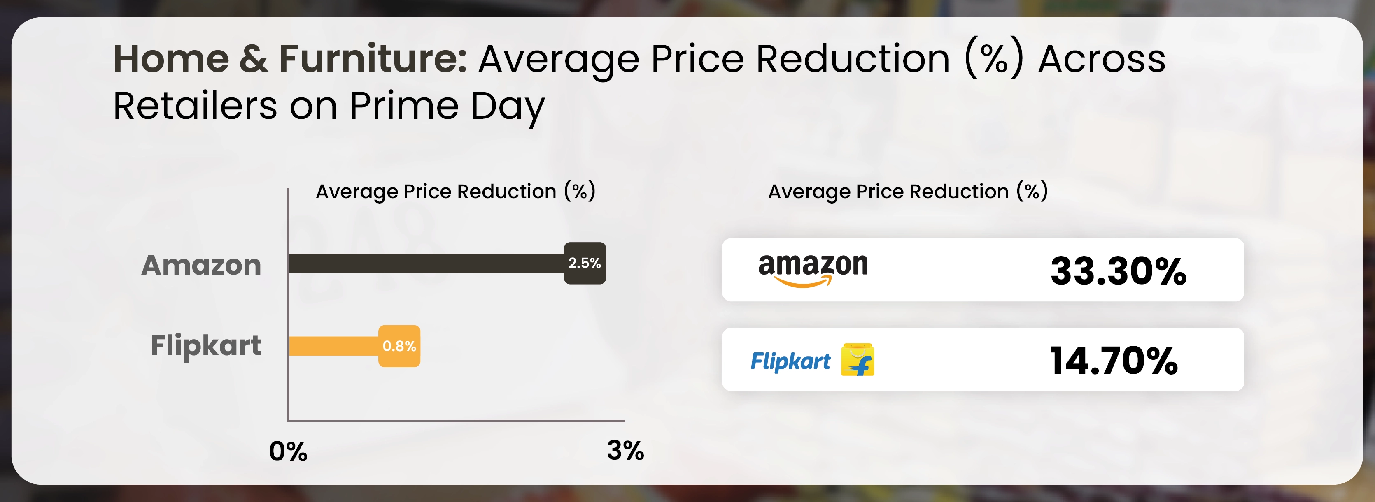
Task: Click the Amazon axis label on chart
Action: coord(201,265)
